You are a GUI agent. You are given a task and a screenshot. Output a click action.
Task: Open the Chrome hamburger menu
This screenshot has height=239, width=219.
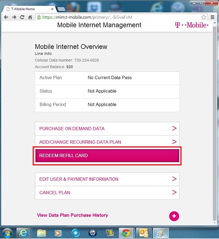point(213,17)
